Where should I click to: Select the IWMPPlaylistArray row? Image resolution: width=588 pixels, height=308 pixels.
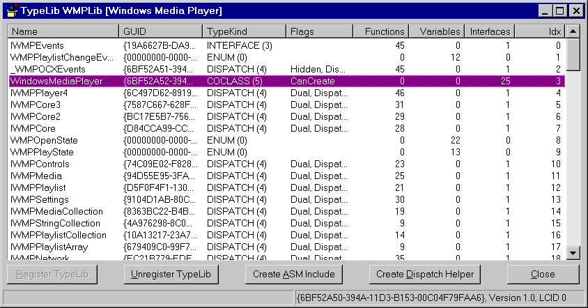tap(286, 247)
